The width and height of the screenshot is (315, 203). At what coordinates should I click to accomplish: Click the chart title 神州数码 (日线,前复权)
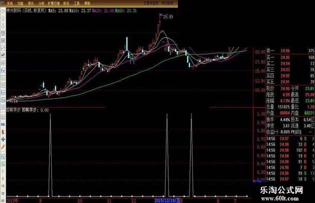click(x=27, y=11)
